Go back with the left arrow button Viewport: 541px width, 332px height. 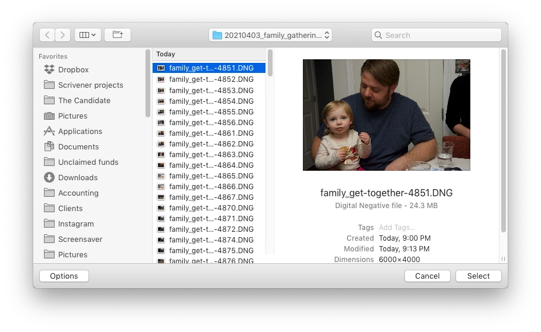[x=48, y=35]
